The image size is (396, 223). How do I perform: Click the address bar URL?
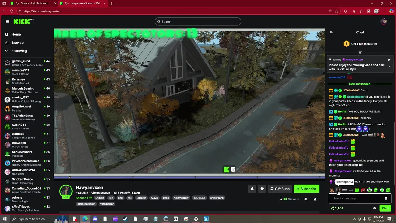click(42, 11)
